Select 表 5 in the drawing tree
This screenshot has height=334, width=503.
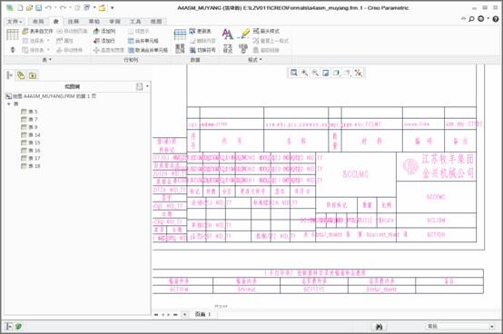pyautogui.click(x=29, y=112)
